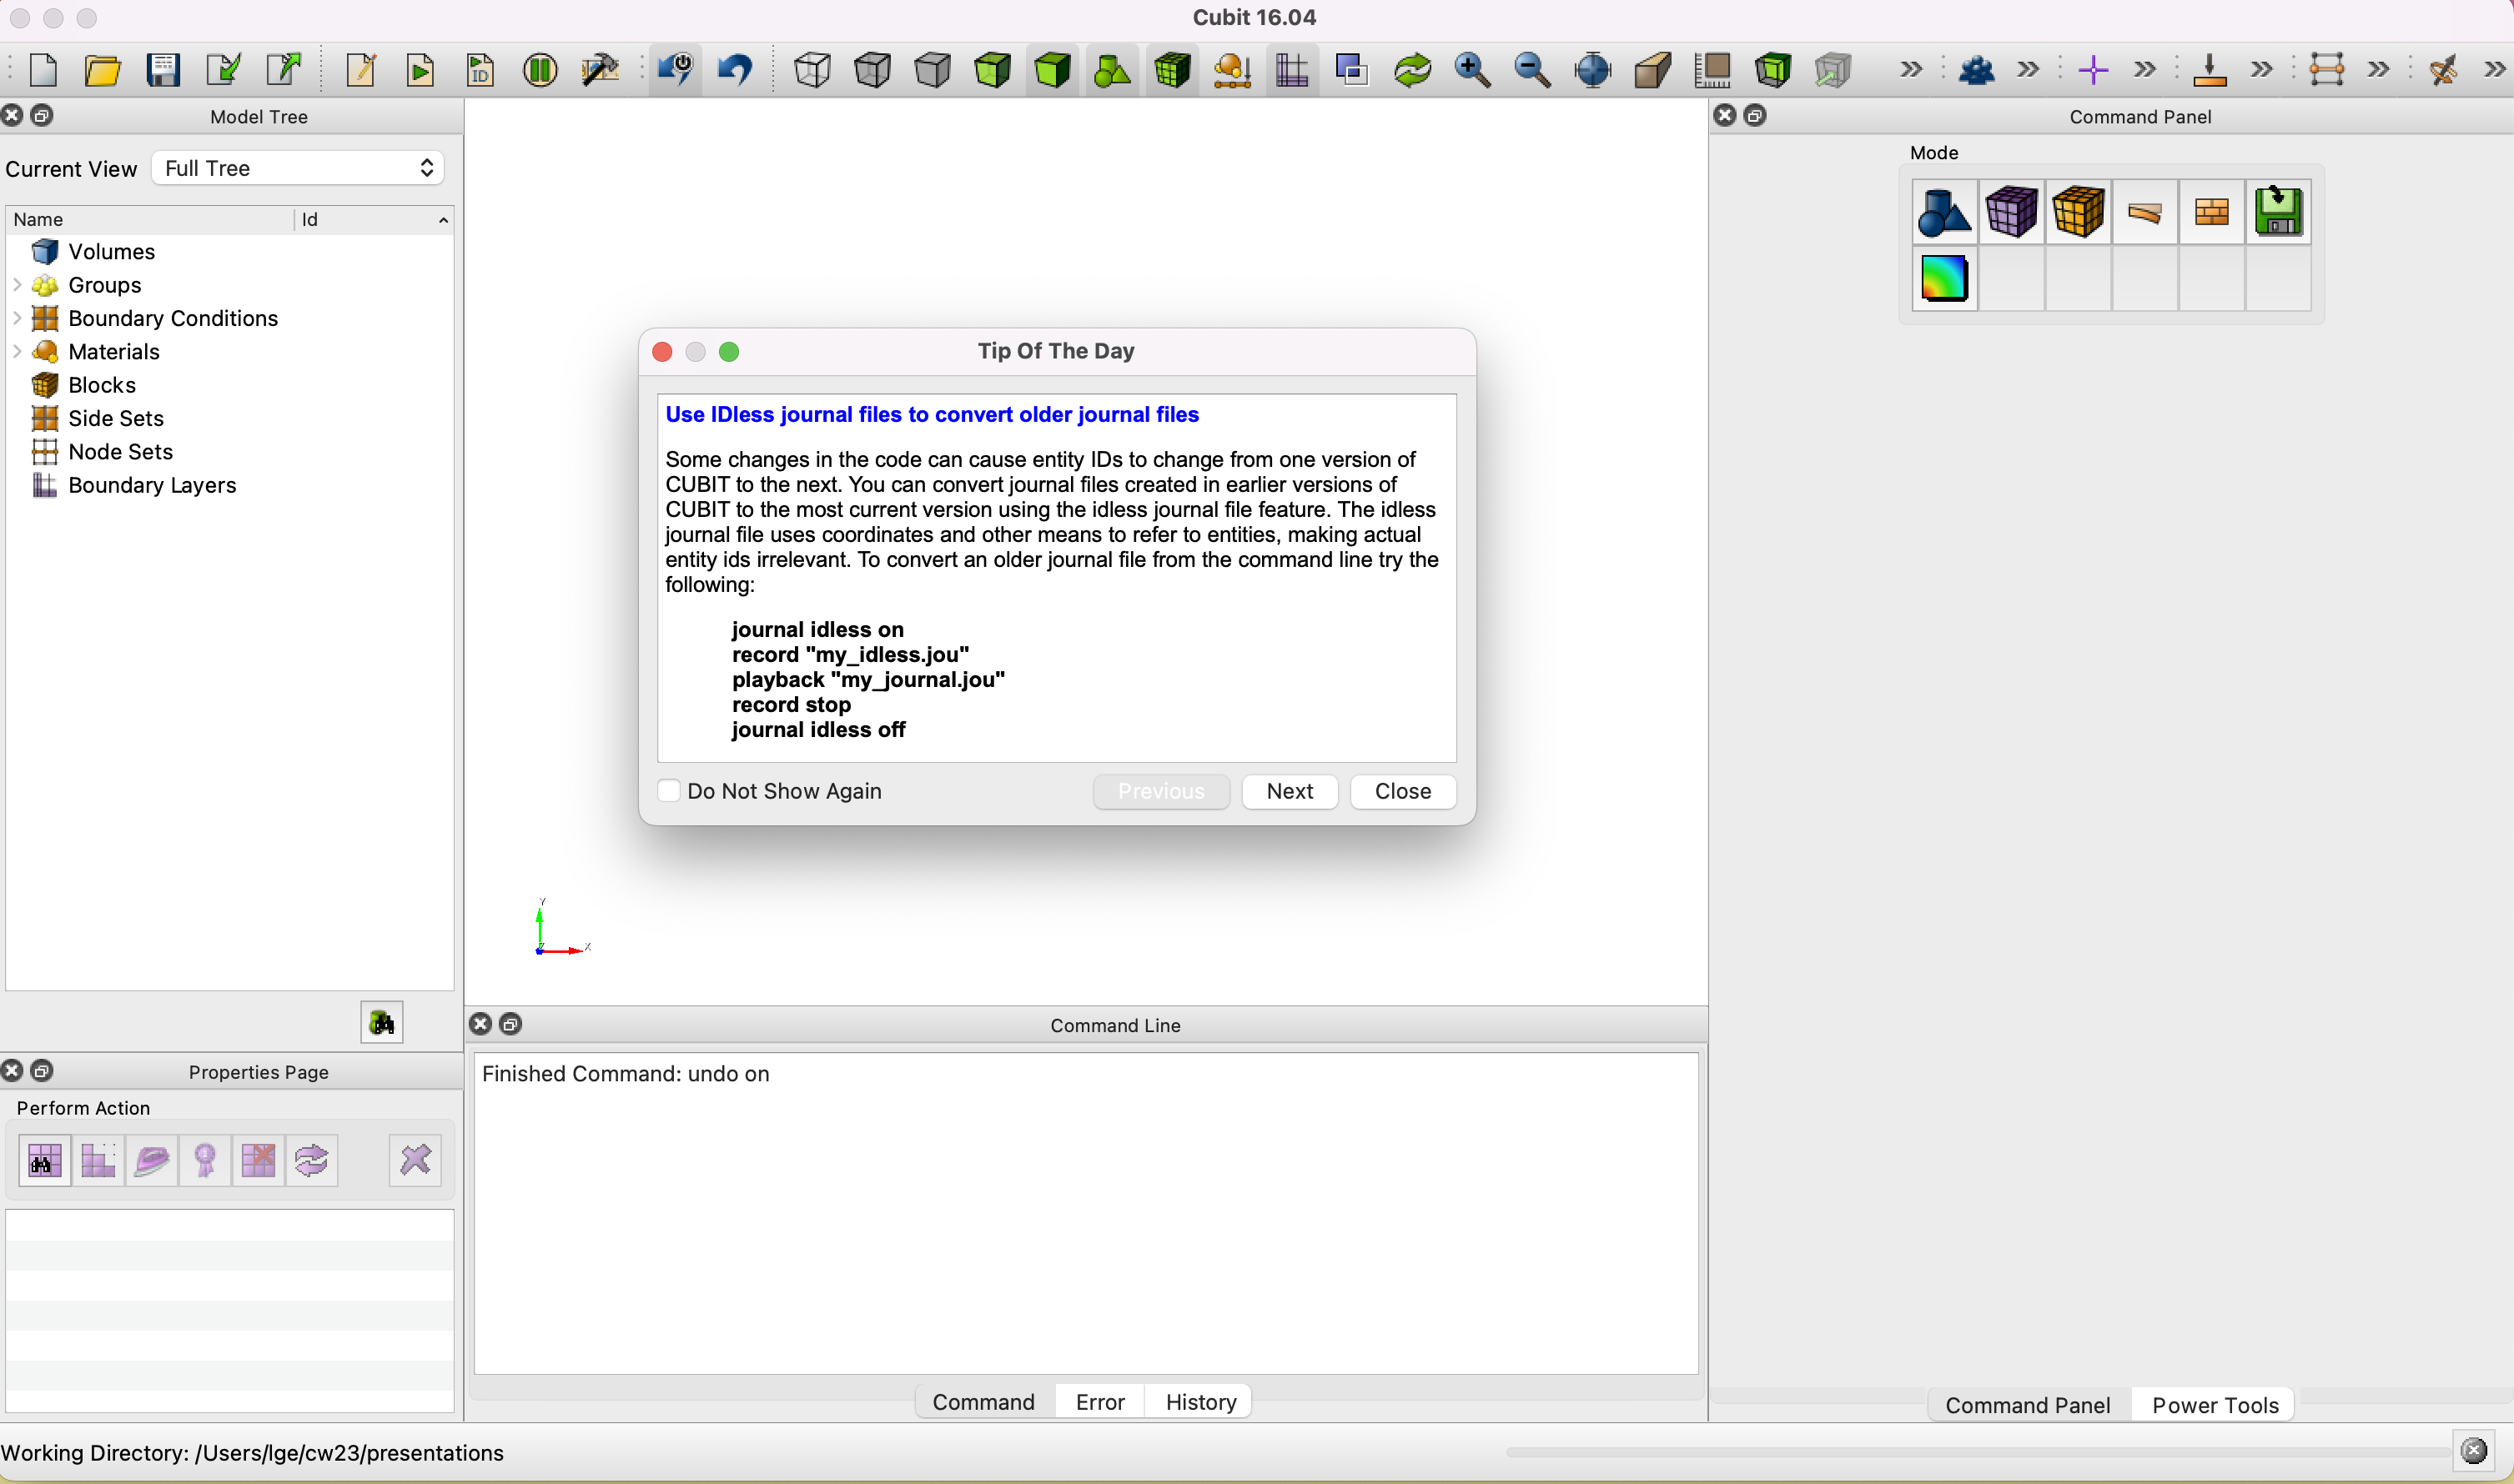Viewport: 2514px width, 1484px height.
Task: Click the green refresh display icon
Action: pos(1413,70)
